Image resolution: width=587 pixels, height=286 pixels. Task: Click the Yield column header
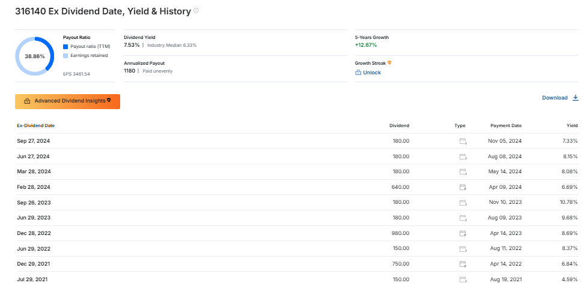[x=572, y=126]
